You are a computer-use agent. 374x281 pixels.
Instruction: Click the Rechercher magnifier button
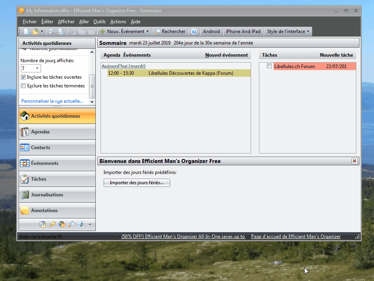point(170,31)
